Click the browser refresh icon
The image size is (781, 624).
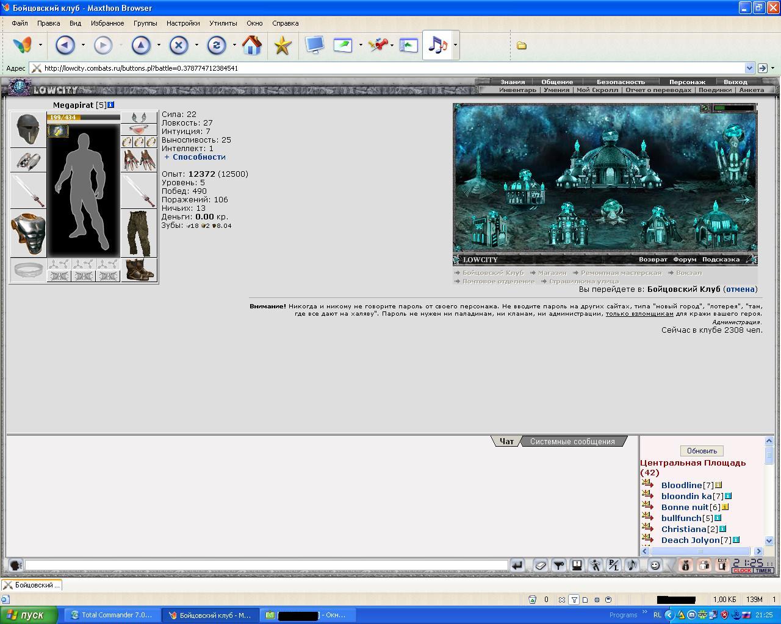(x=217, y=45)
